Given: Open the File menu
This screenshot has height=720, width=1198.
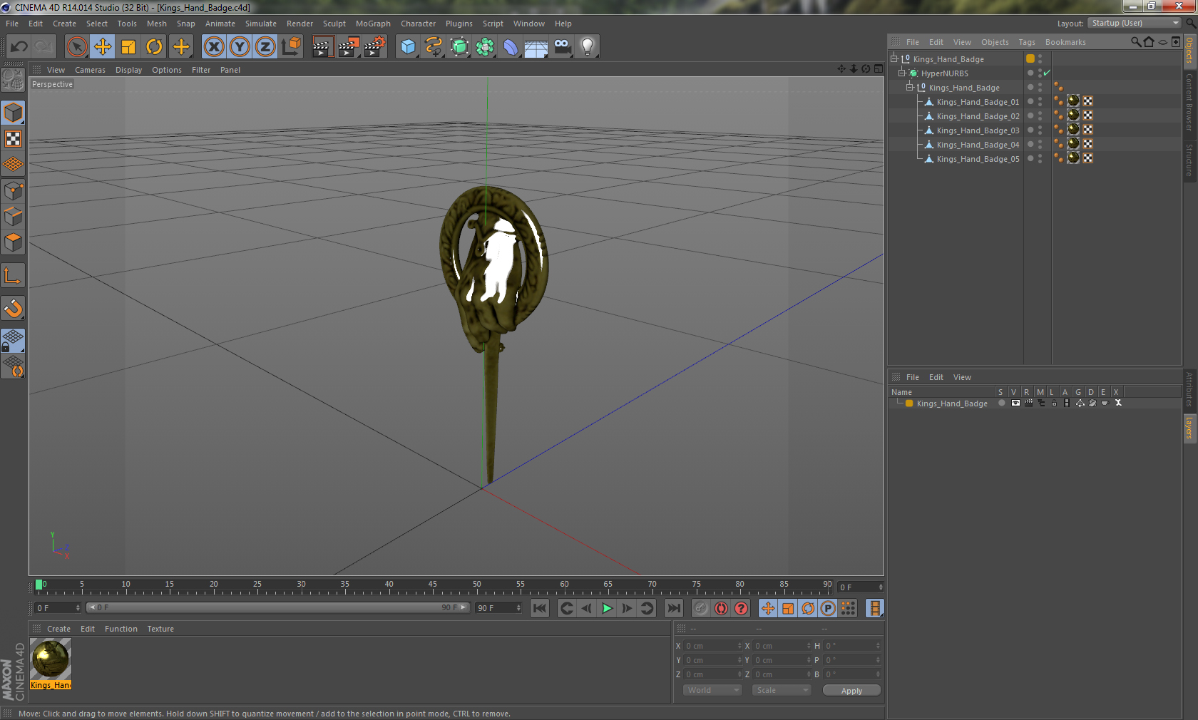Looking at the screenshot, I should (x=12, y=24).
